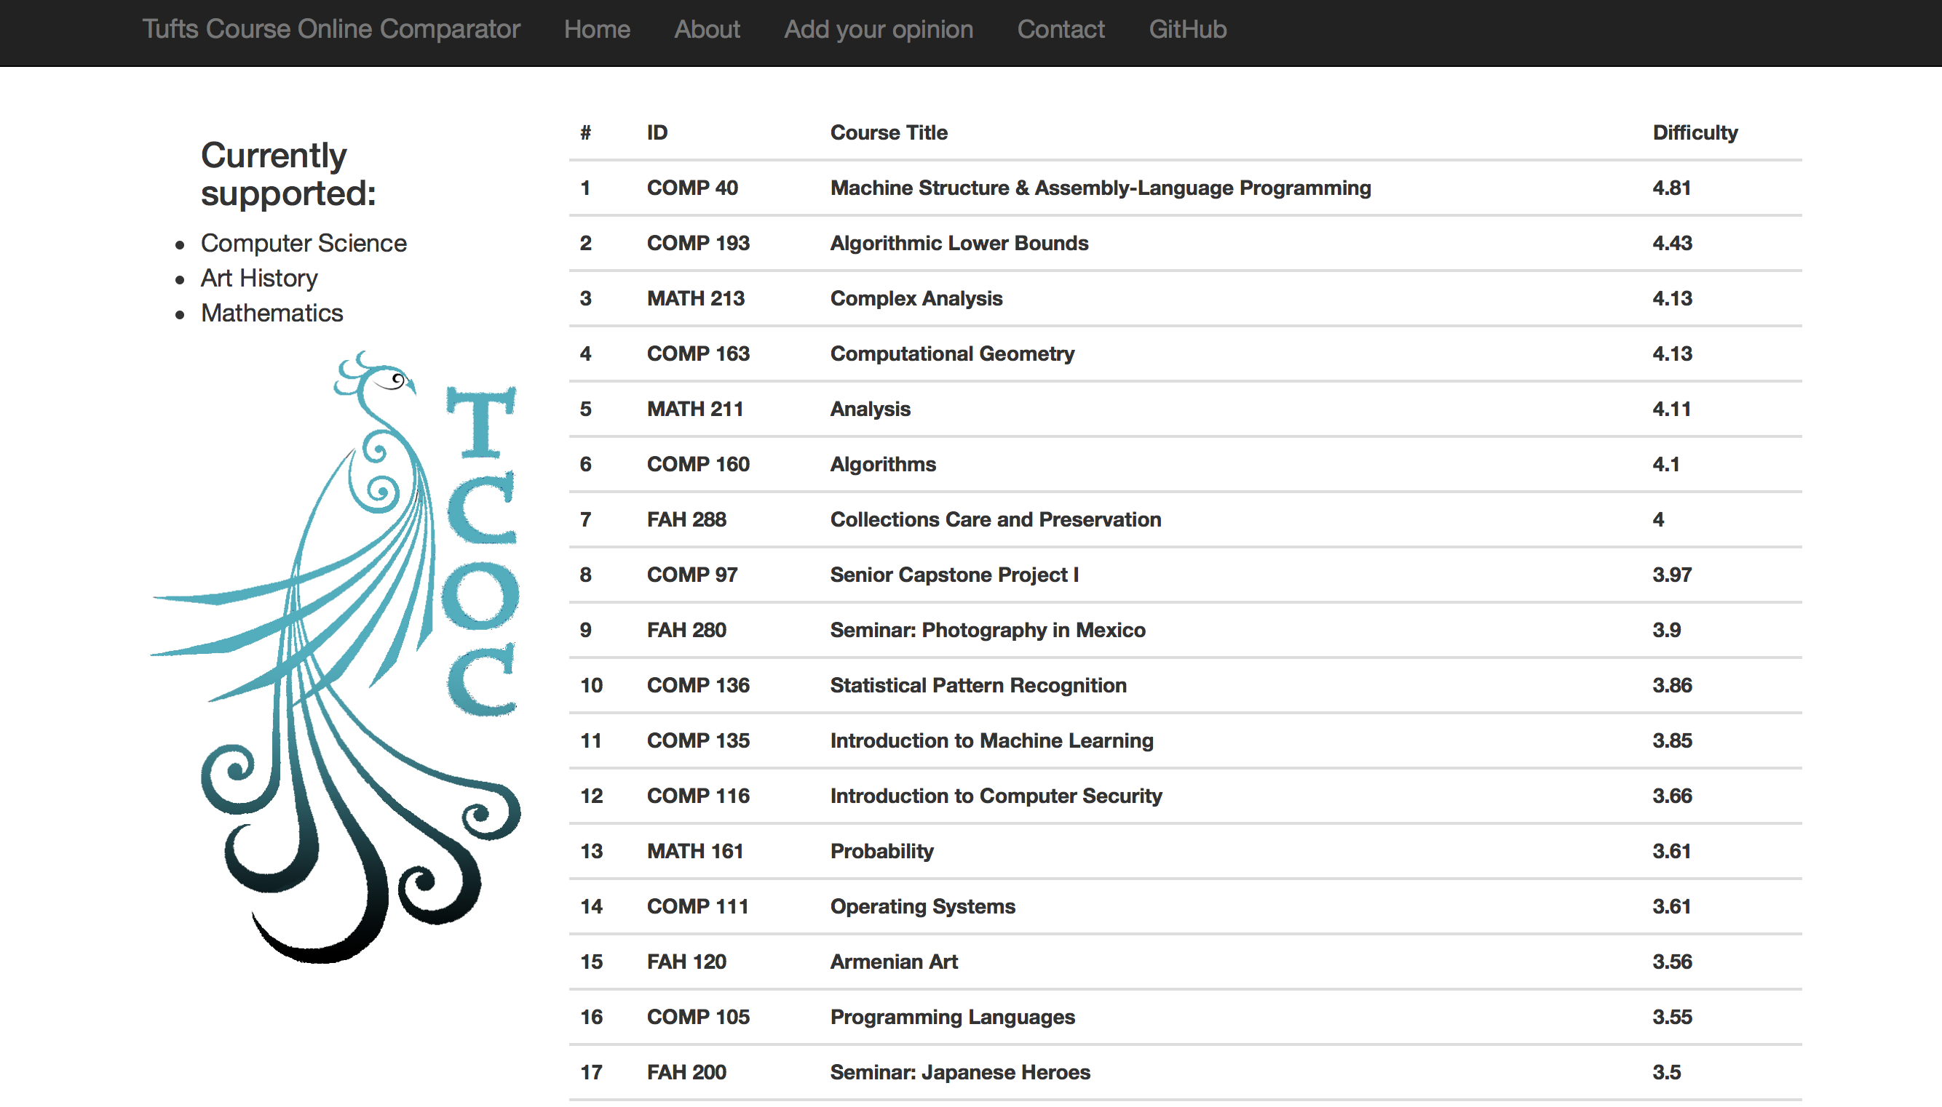Click Collections Care and Preservation title
This screenshot has height=1107, width=1942.
pyautogui.click(x=995, y=519)
